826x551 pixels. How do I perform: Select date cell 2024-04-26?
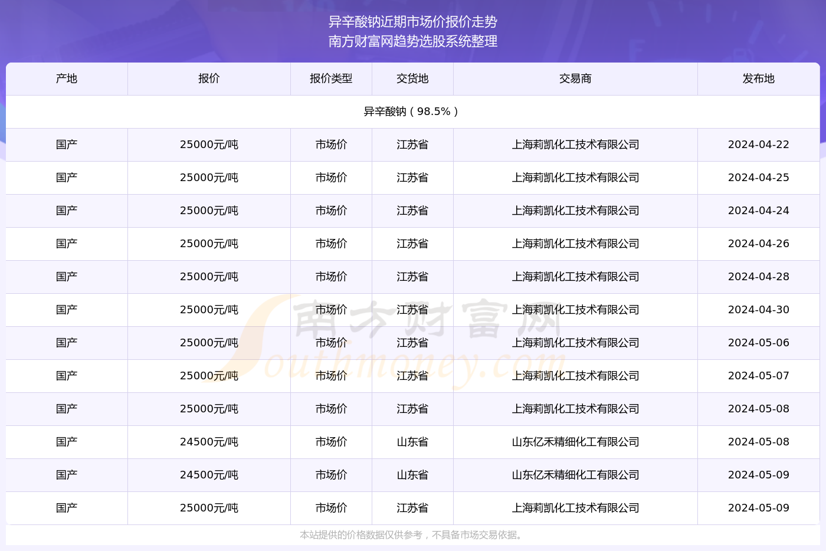coord(759,244)
